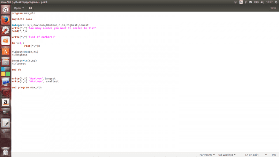Viewport: 279px width, 157px height.
Task: Open the clock showing 13:27
Action: [x=269, y=2]
